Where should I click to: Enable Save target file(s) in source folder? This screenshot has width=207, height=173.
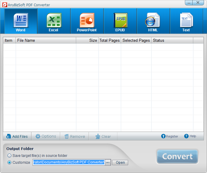coord(10,156)
